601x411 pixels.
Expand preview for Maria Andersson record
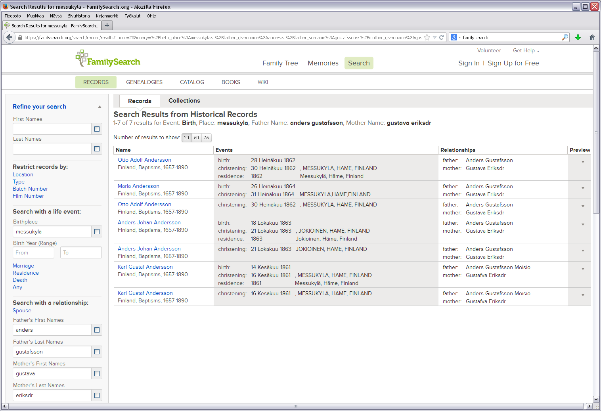click(x=583, y=188)
